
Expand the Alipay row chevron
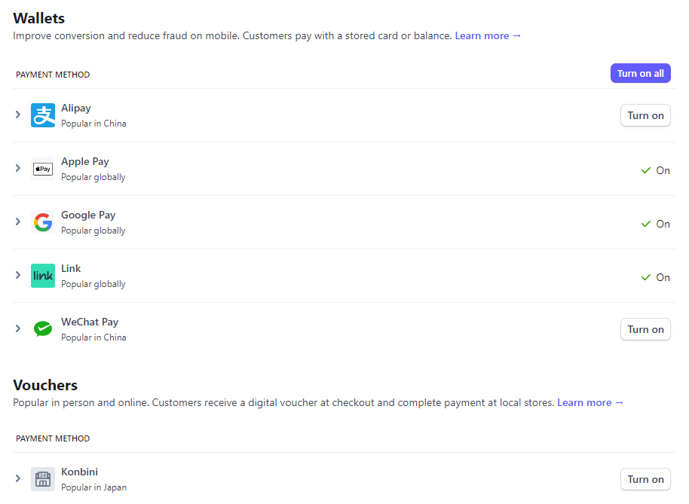(18, 115)
